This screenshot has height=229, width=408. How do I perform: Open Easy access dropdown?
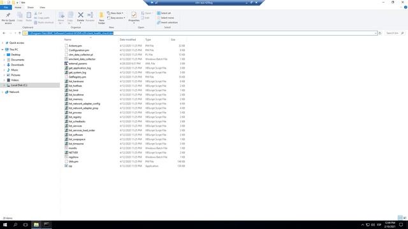116,18
